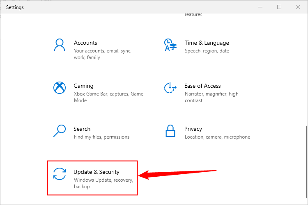Click the Time & Language clock icon
Image resolution: width=308 pixels, height=205 pixels.
coord(170,45)
